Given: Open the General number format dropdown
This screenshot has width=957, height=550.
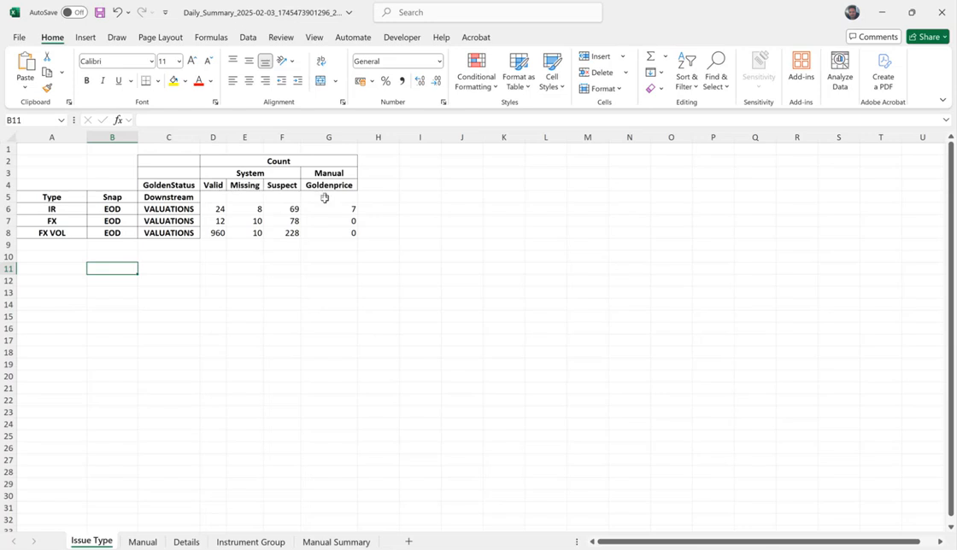Looking at the screenshot, I should pyautogui.click(x=439, y=61).
